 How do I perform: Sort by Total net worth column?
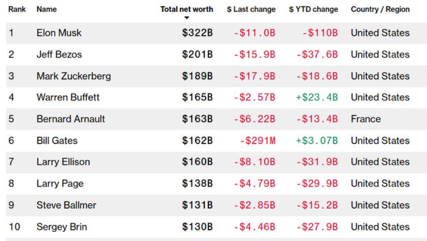point(187,9)
